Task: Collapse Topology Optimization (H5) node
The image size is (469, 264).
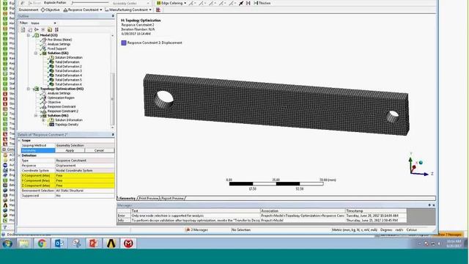Action: (29, 89)
